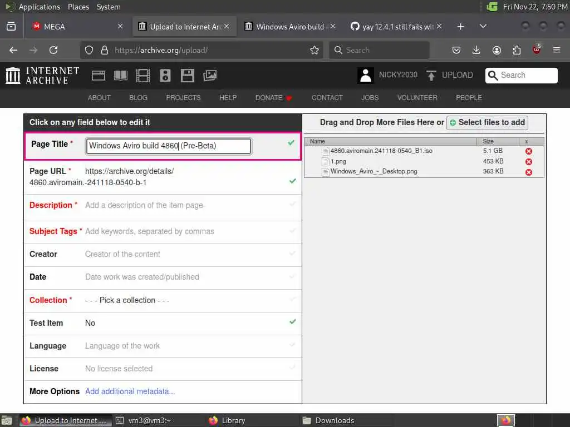Click Select files to add button
570x427 pixels.
click(487, 122)
